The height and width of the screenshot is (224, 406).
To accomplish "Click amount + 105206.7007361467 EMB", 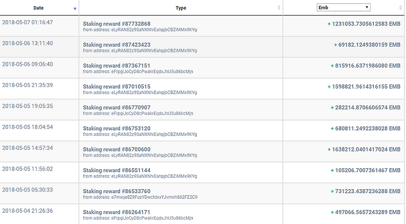I will (365, 171).
